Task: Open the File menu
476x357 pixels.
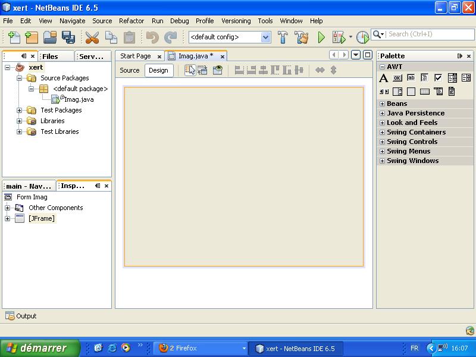Action: (8, 21)
